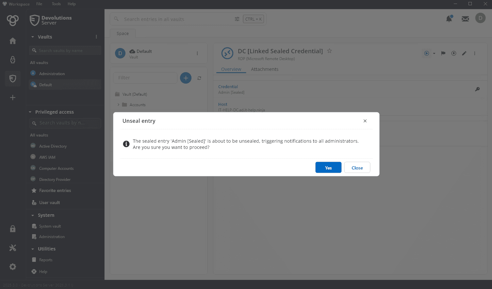Viewport: 492px width, 289px height.
Task: Flag the DC entry using the flag icon
Action: [443, 53]
